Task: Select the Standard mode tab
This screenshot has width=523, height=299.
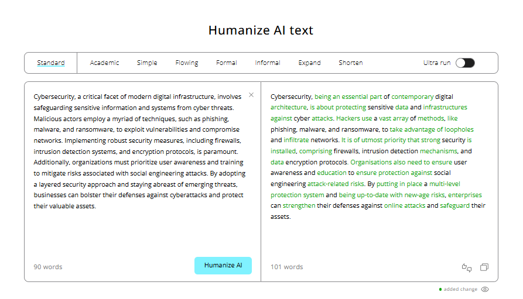Action: click(x=51, y=63)
